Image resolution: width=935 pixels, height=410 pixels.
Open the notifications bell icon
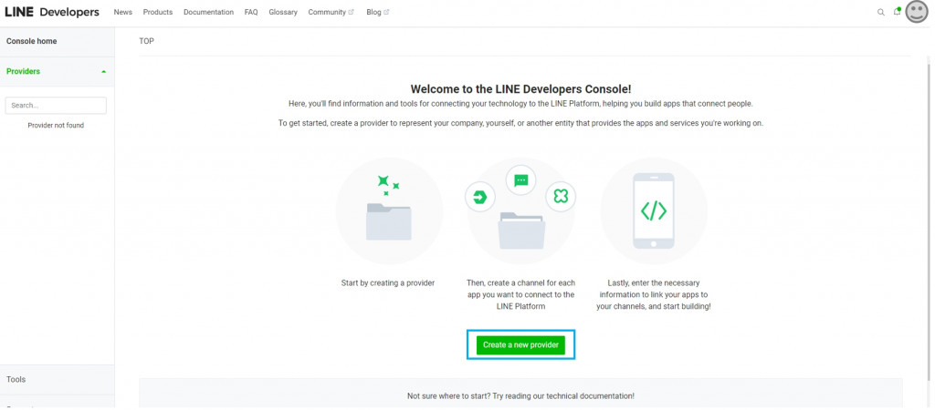(897, 11)
